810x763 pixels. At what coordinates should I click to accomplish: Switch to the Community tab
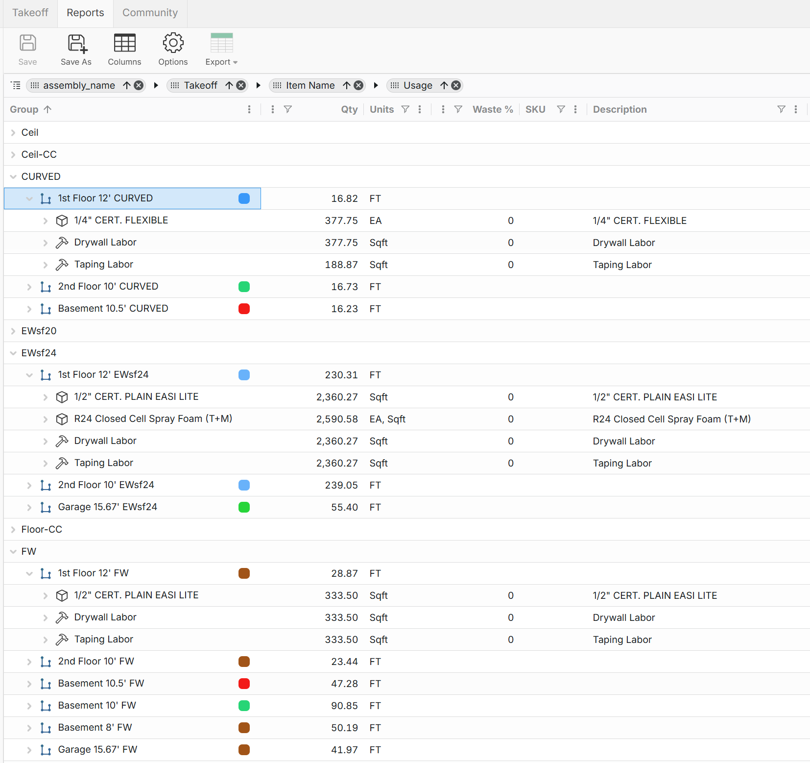(150, 13)
